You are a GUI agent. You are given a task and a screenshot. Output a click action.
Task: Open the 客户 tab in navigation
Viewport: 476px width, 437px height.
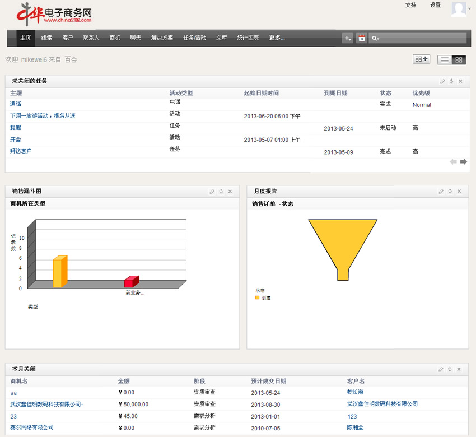(x=68, y=38)
